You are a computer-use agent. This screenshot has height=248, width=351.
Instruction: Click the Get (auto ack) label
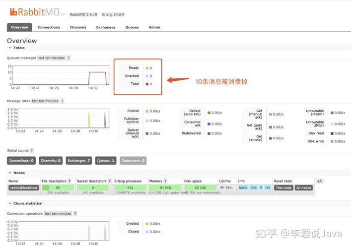click(x=254, y=127)
